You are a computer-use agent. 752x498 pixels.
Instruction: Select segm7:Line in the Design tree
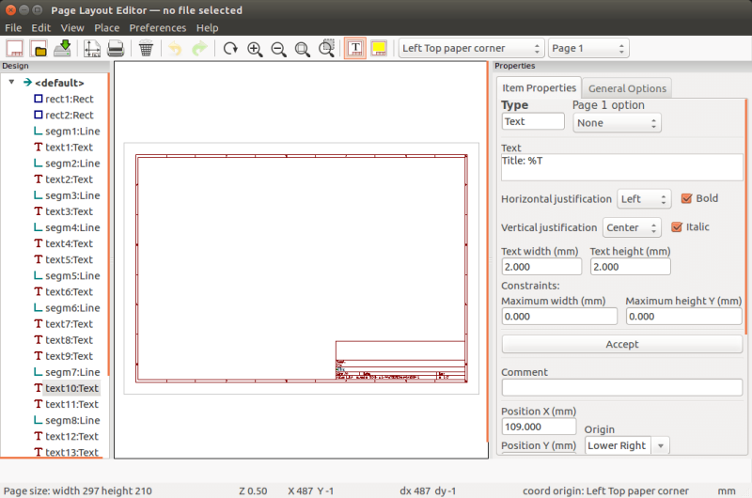(72, 372)
